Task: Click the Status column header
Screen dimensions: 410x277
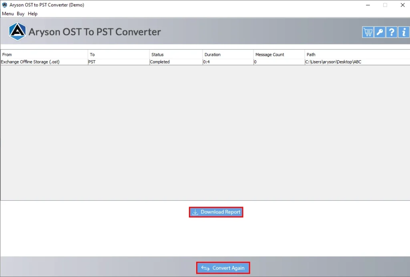Action: 176,55
